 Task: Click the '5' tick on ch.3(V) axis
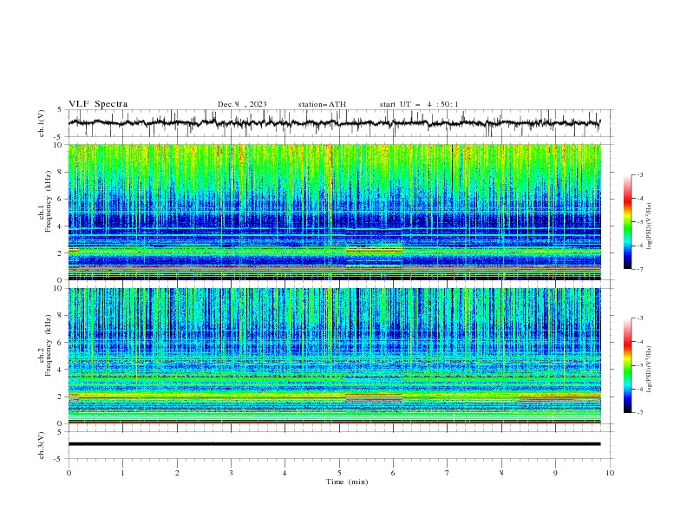tap(60, 432)
